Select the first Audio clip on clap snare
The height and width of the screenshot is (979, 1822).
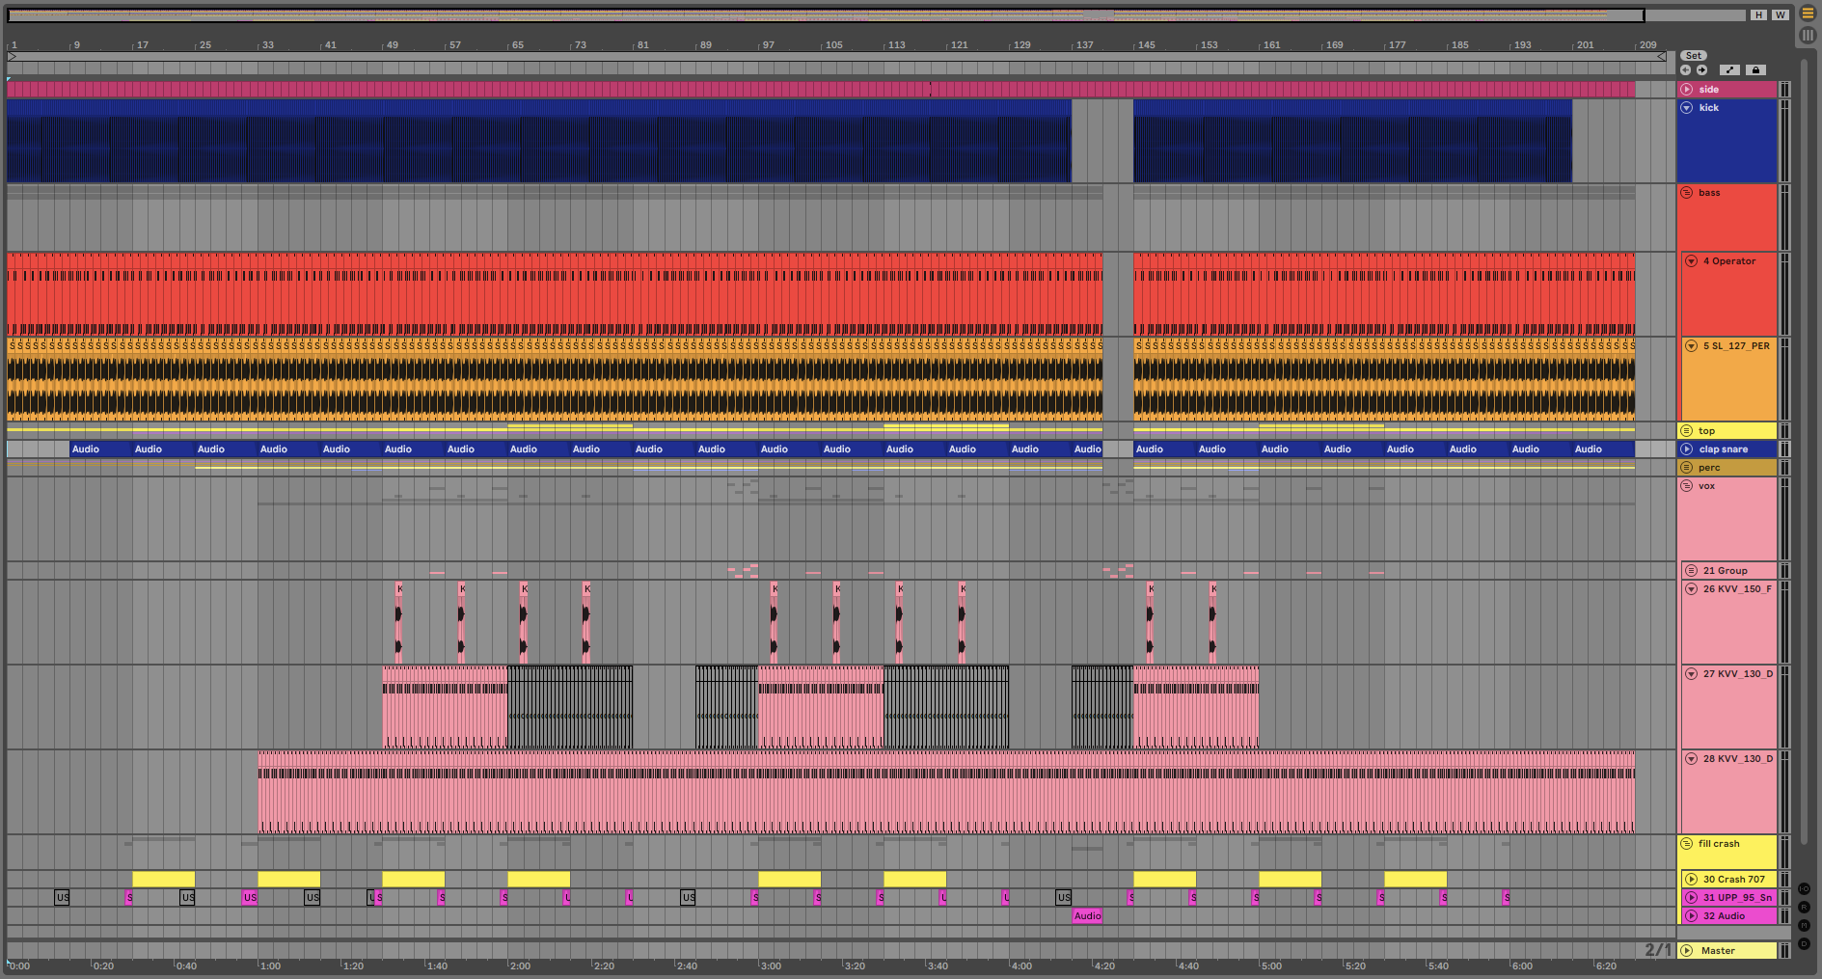[x=100, y=449]
